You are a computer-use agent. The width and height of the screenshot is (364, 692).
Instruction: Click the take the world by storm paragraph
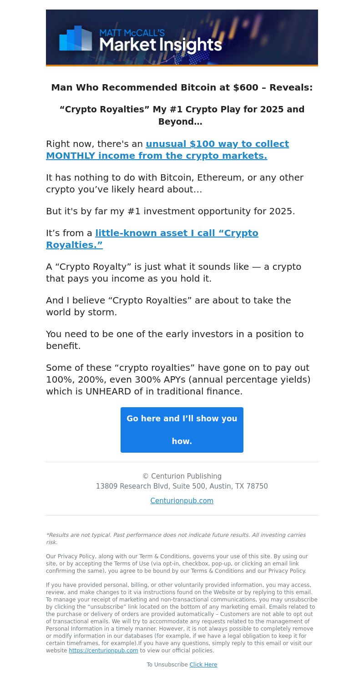pos(168,306)
